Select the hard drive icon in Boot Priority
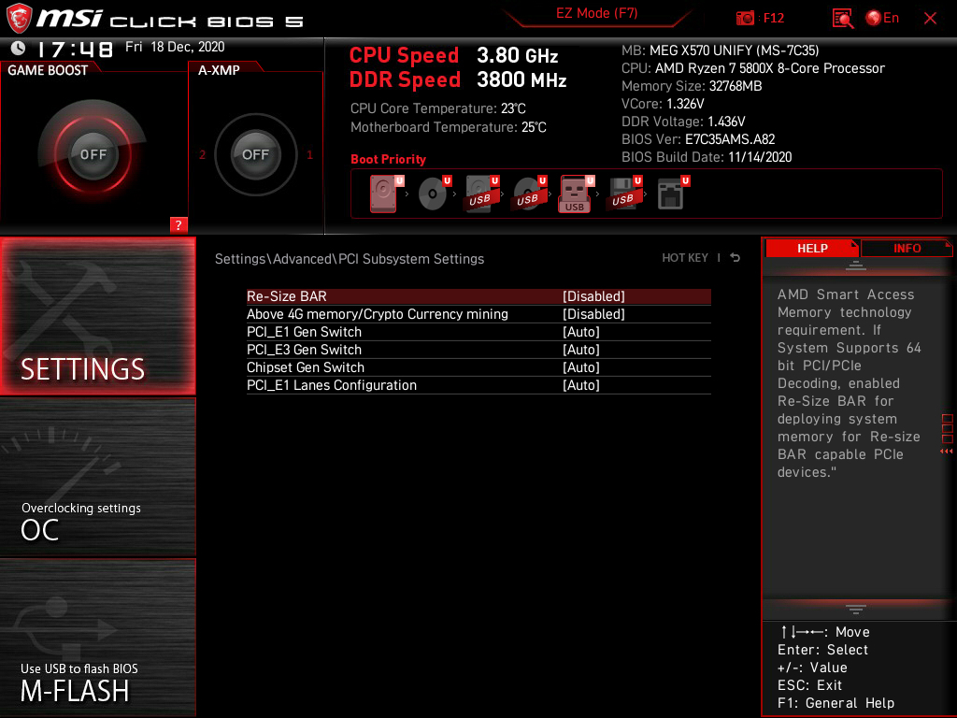This screenshot has width=957, height=718. pyautogui.click(x=383, y=194)
